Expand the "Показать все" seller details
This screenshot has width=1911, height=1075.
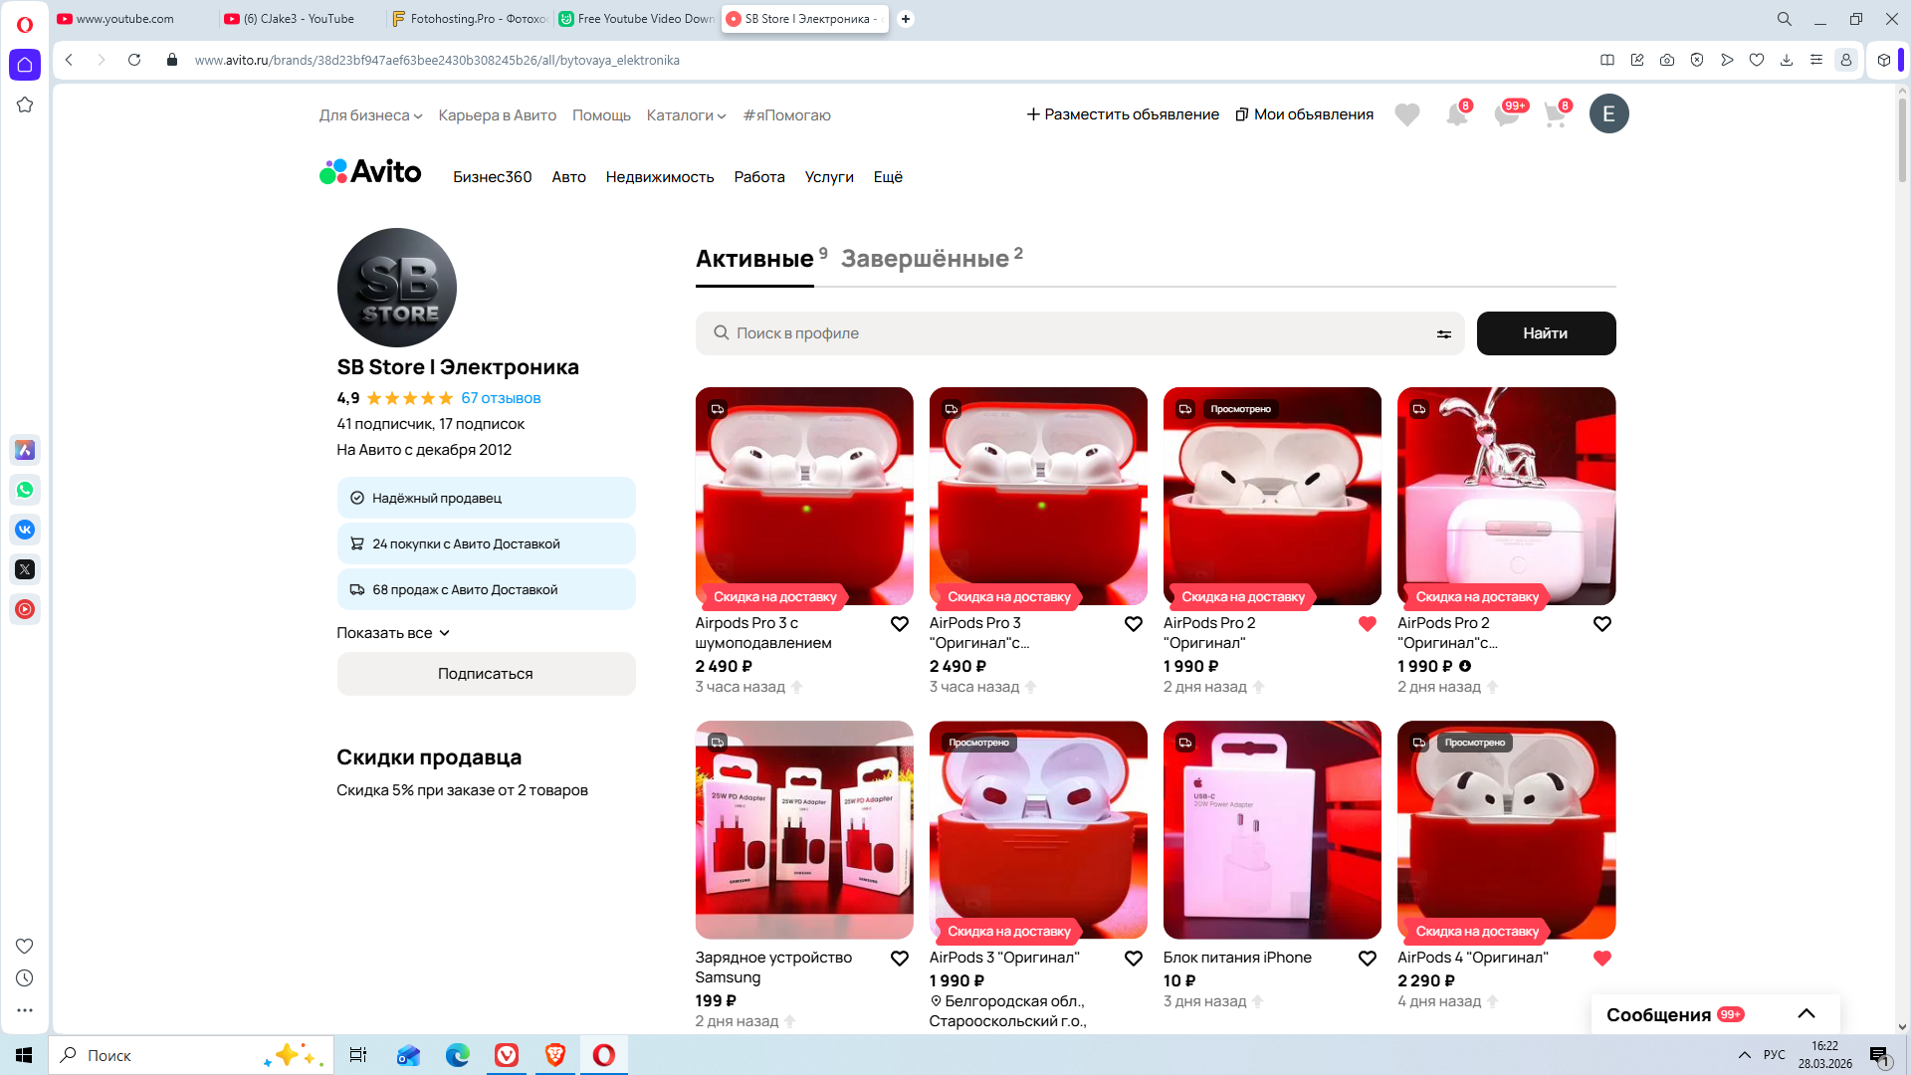393,633
